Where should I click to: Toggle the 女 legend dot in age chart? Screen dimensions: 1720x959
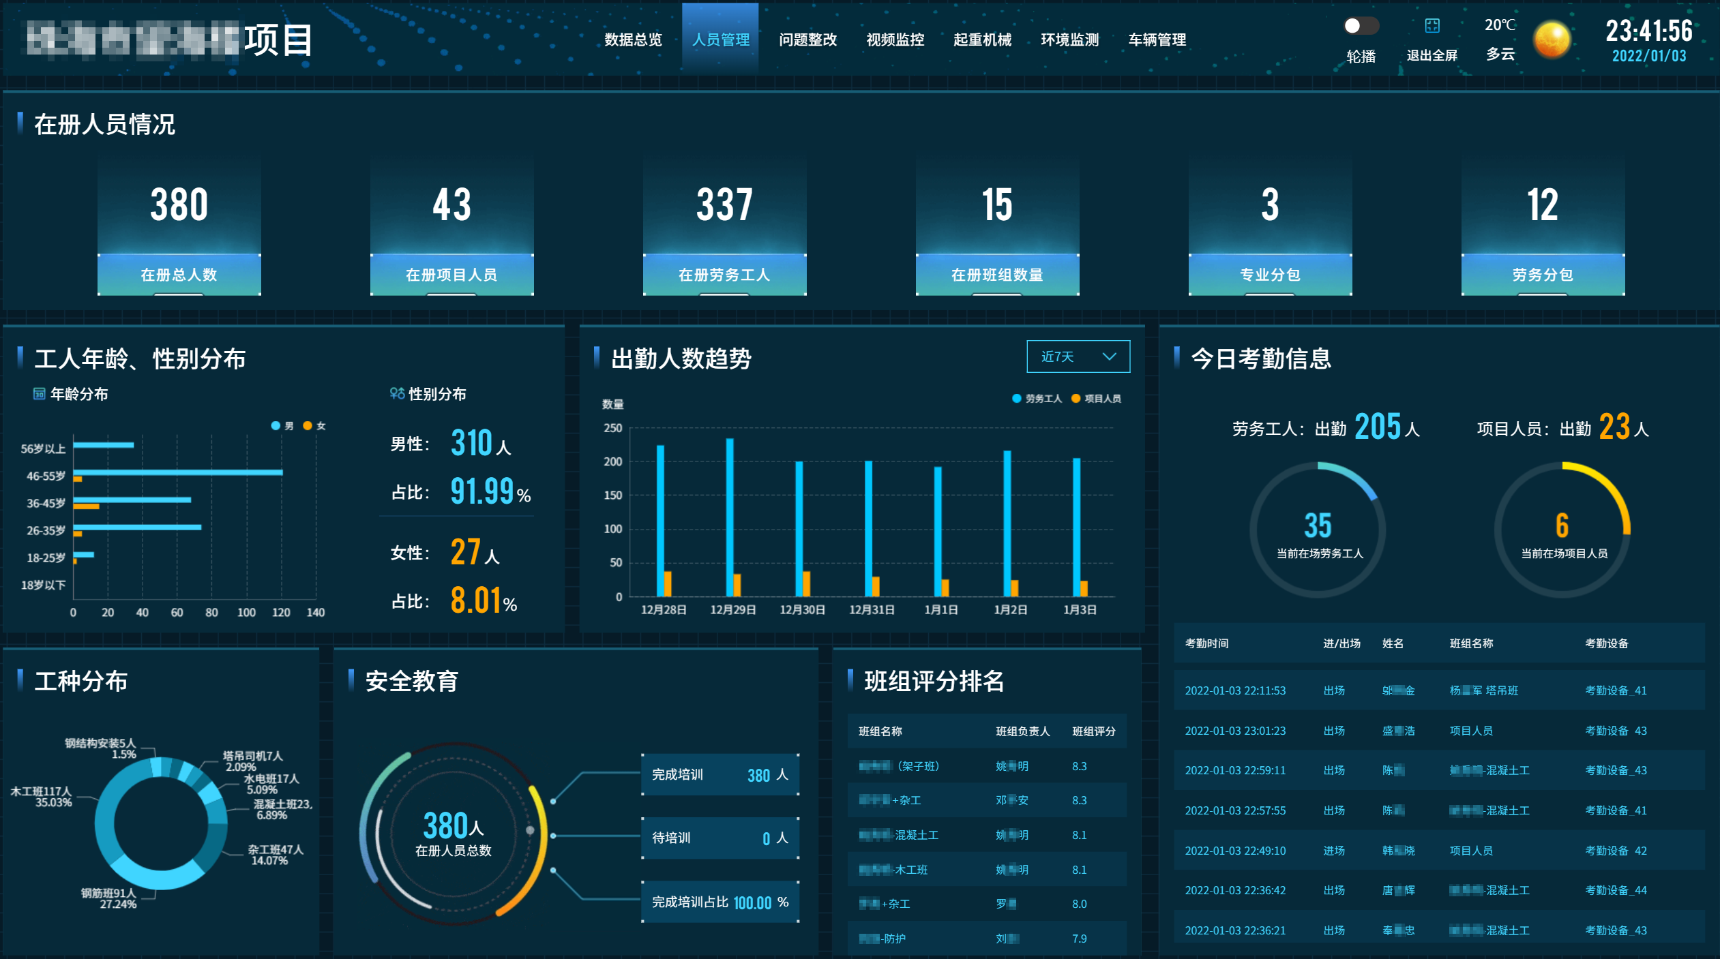(x=308, y=426)
